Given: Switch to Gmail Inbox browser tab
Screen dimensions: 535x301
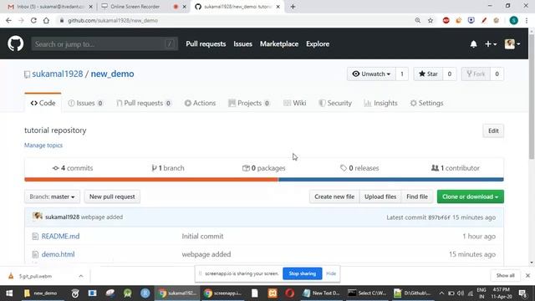Looking at the screenshot, I should pyautogui.click(x=50, y=7).
